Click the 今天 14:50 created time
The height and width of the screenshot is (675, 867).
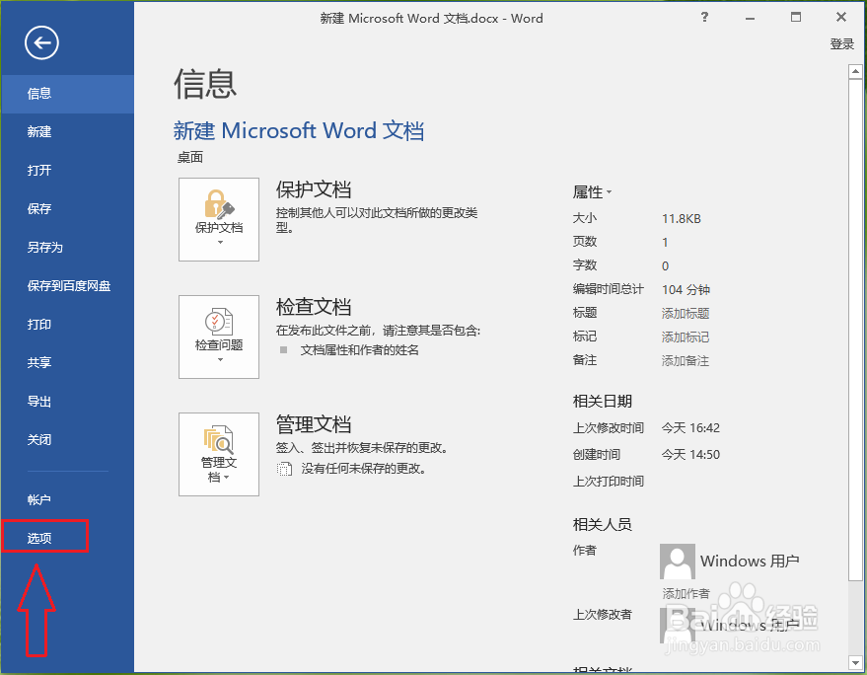pyautogui.click(x=690, y=454)
